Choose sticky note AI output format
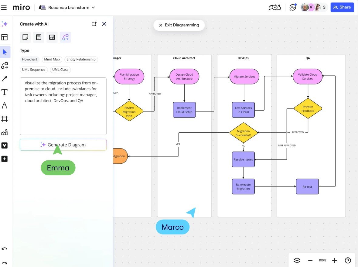 25,37
